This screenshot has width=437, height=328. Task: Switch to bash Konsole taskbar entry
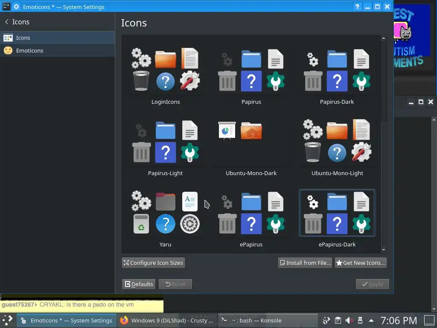click(268, 320)
